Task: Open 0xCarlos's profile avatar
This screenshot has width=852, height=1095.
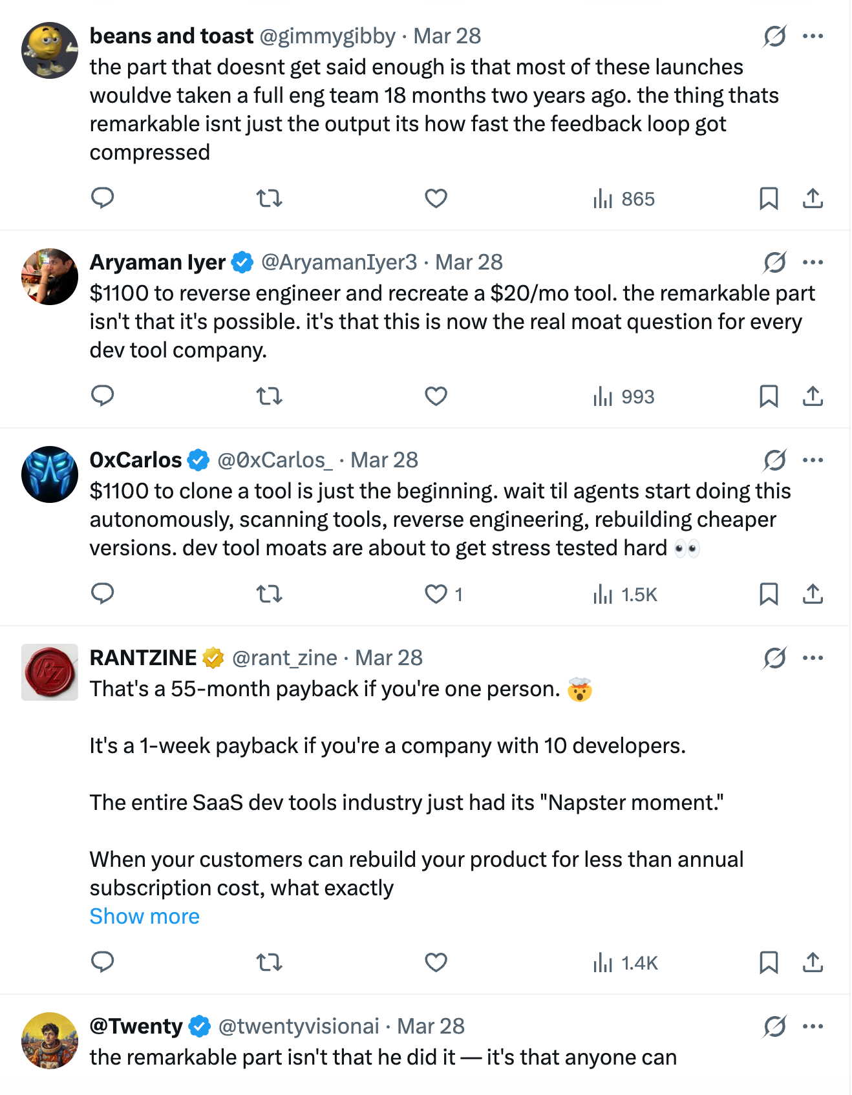Action: [x=50, y=474]
